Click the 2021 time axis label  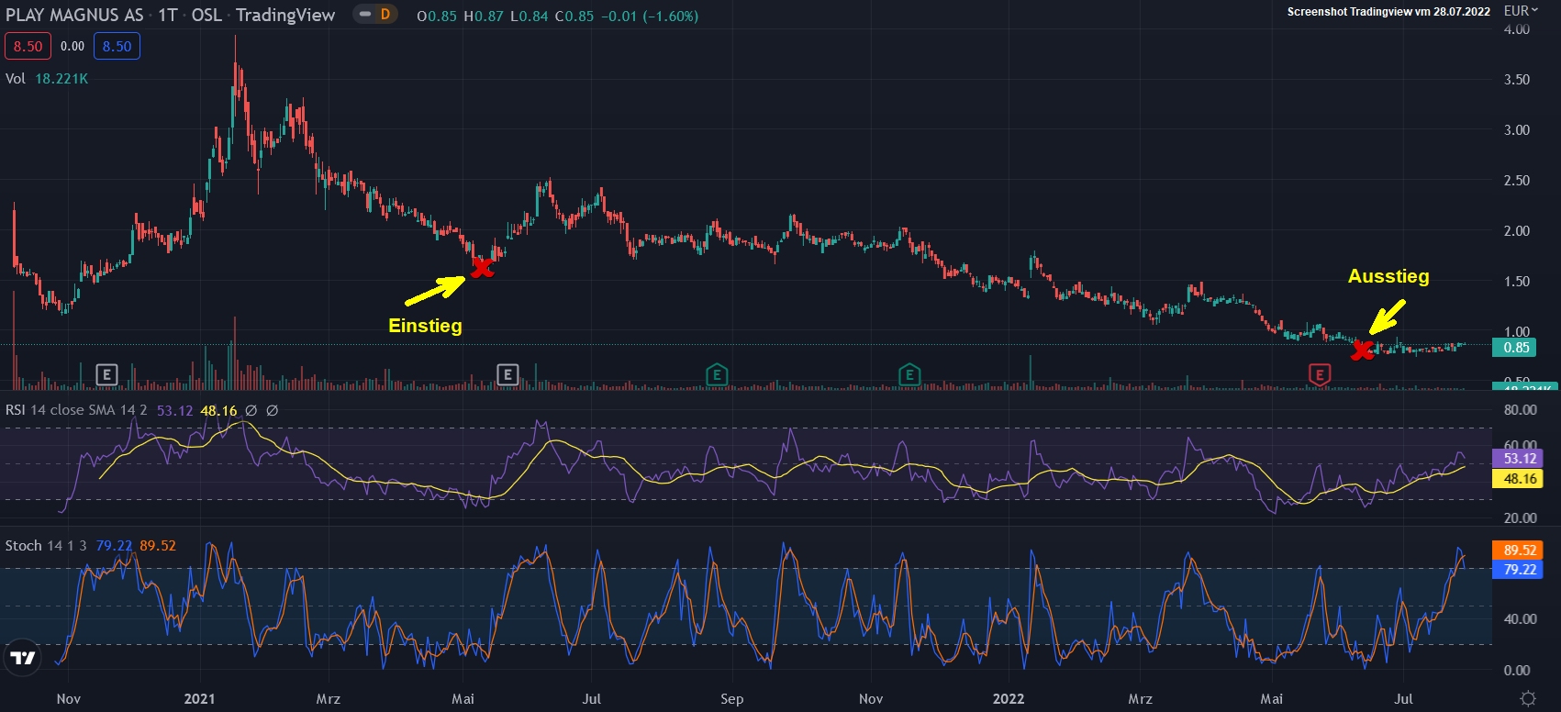199,699
